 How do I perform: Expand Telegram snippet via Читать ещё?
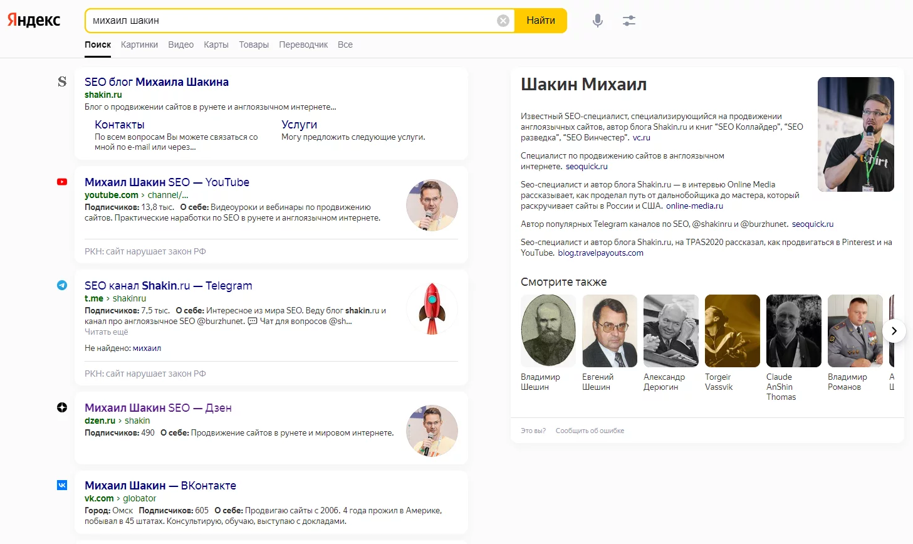click(x=107, y=332)
